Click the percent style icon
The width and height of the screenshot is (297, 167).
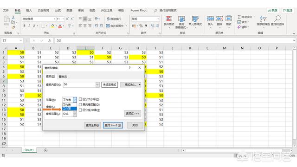pyautogui.click(x=141, y=26)
